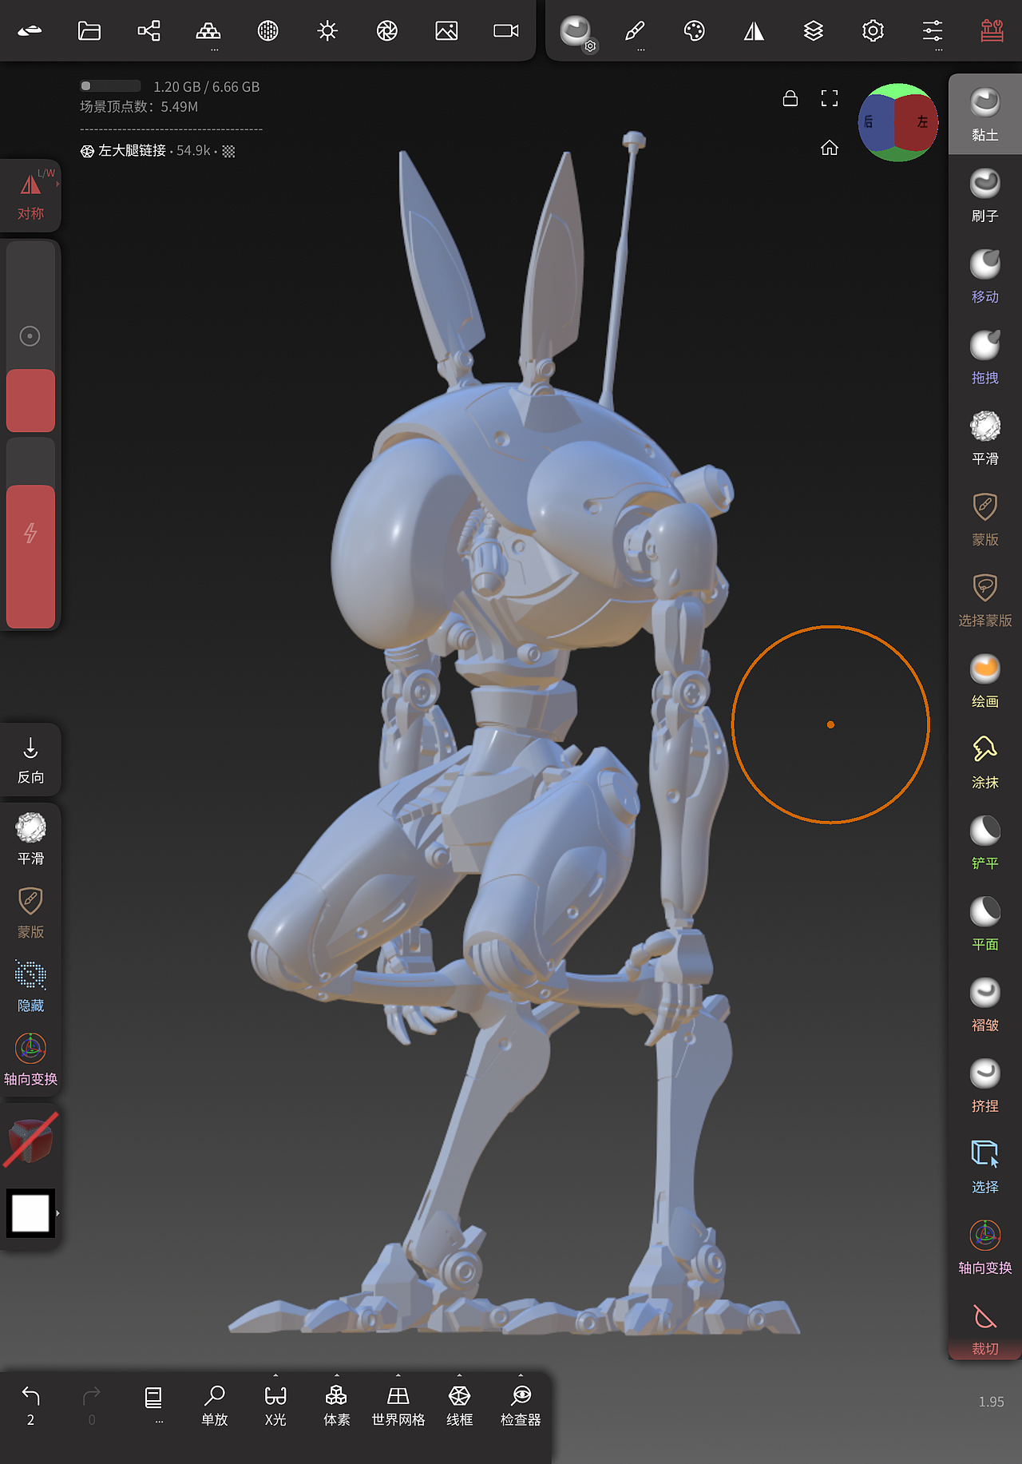
Task: Open the material sphere menu
Action: pos(268,31)
